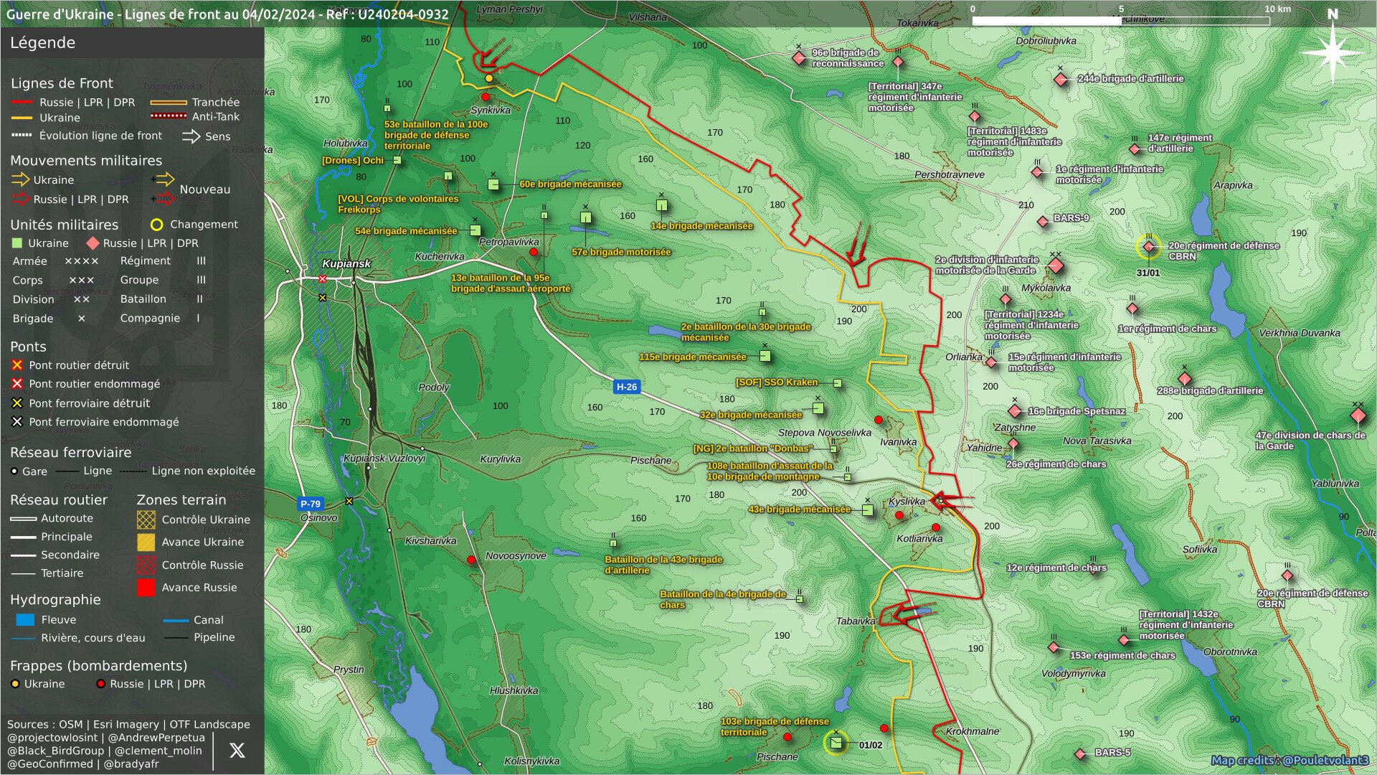Click the Petropavlivka place name
The image size is (1377, 775).
click(x=508, y=242)
